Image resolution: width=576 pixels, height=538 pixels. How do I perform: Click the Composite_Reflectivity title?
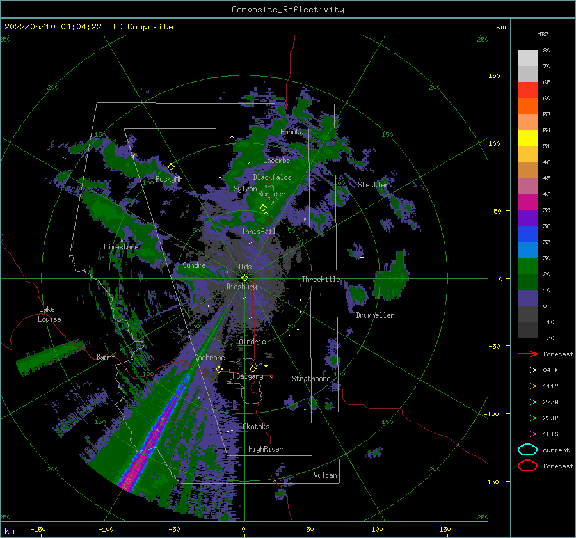(x=288, y=10)
